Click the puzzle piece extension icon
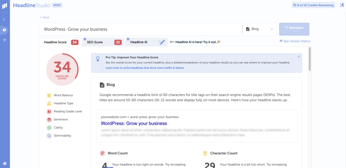This screenshot has height=168, width=346. click(x=4, y=163)
